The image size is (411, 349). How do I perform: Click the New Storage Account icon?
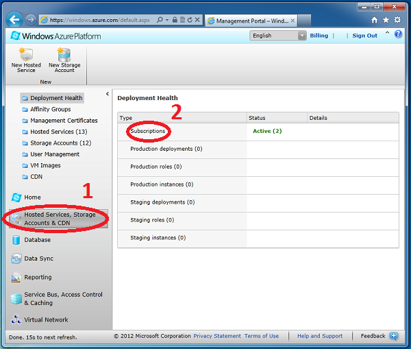tap(64, 55)
